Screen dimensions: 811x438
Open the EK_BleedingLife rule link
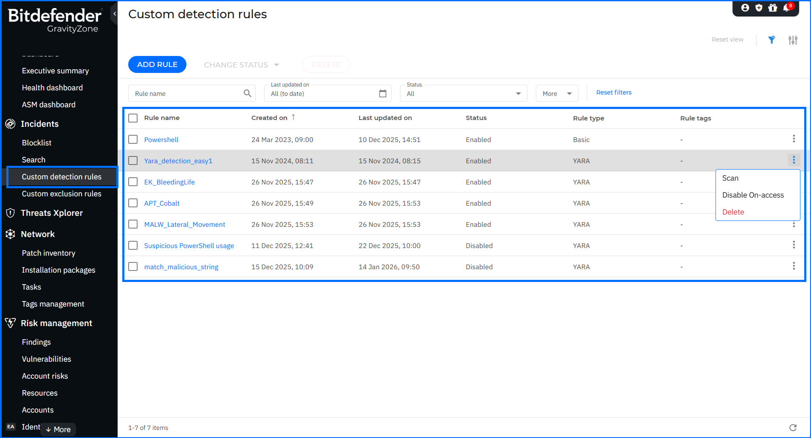pos(169,182)
